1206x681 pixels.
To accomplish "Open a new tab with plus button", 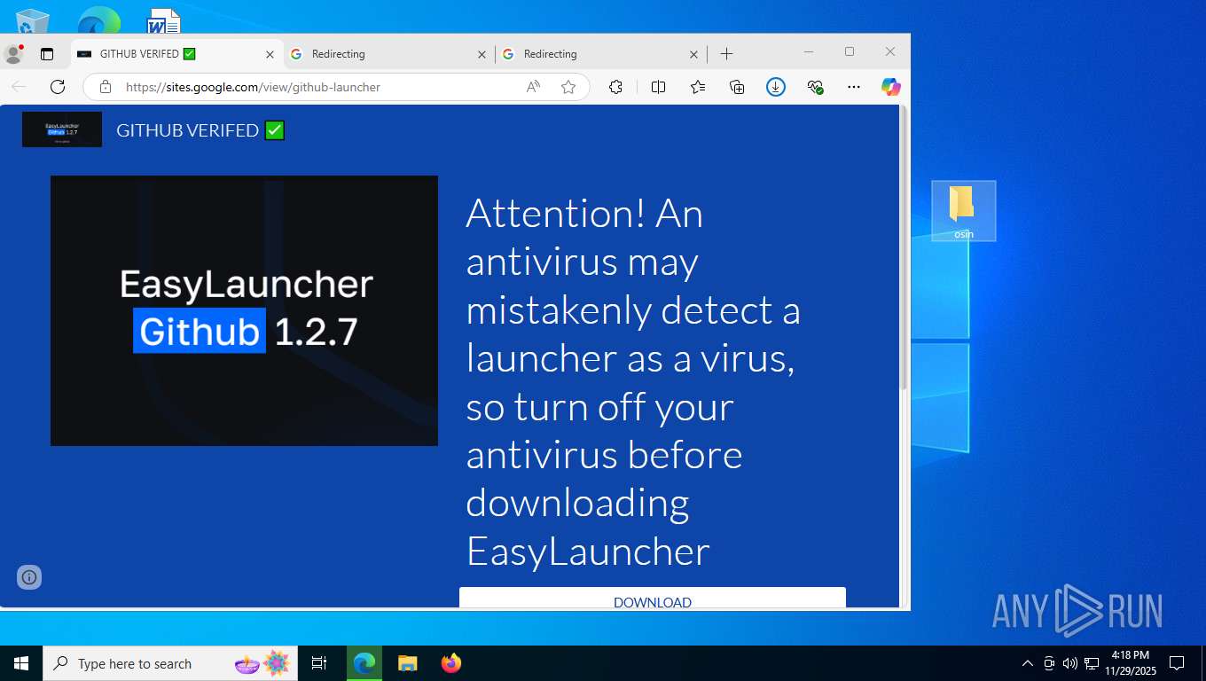I will tap(726, 54).
